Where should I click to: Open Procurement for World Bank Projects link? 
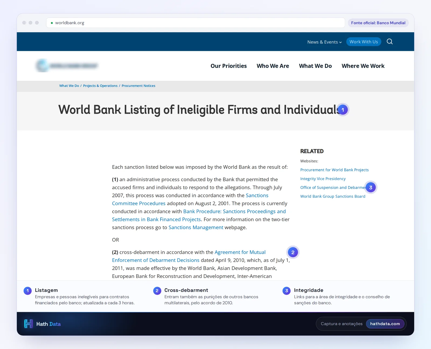tap(334, 170)
